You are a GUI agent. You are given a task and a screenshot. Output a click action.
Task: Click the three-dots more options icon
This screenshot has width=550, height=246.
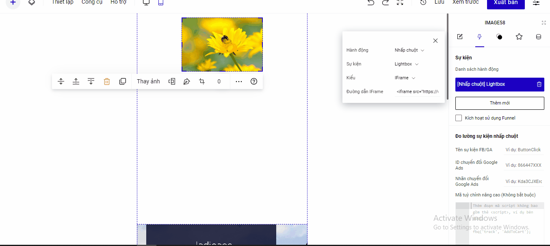point(239,81)
